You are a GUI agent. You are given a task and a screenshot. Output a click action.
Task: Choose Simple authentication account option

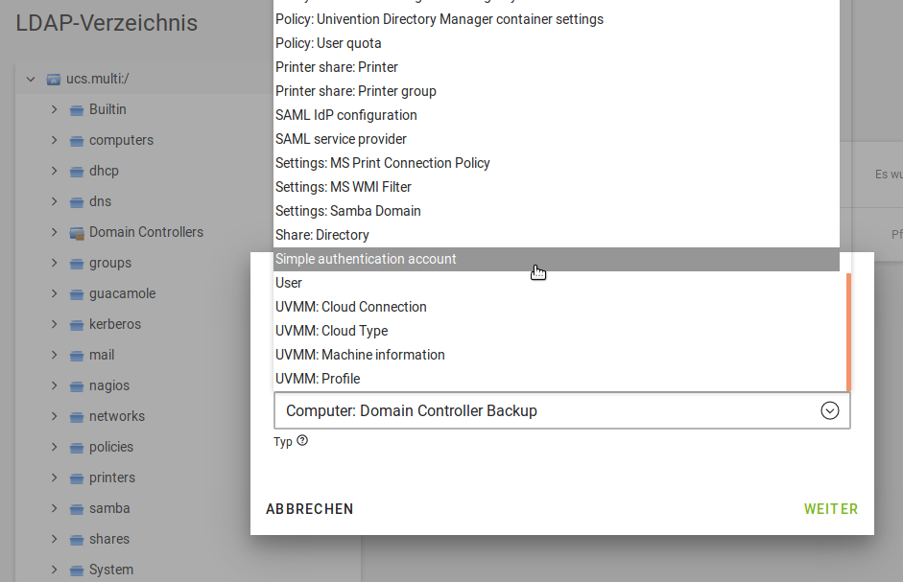(x=557, y=259)
